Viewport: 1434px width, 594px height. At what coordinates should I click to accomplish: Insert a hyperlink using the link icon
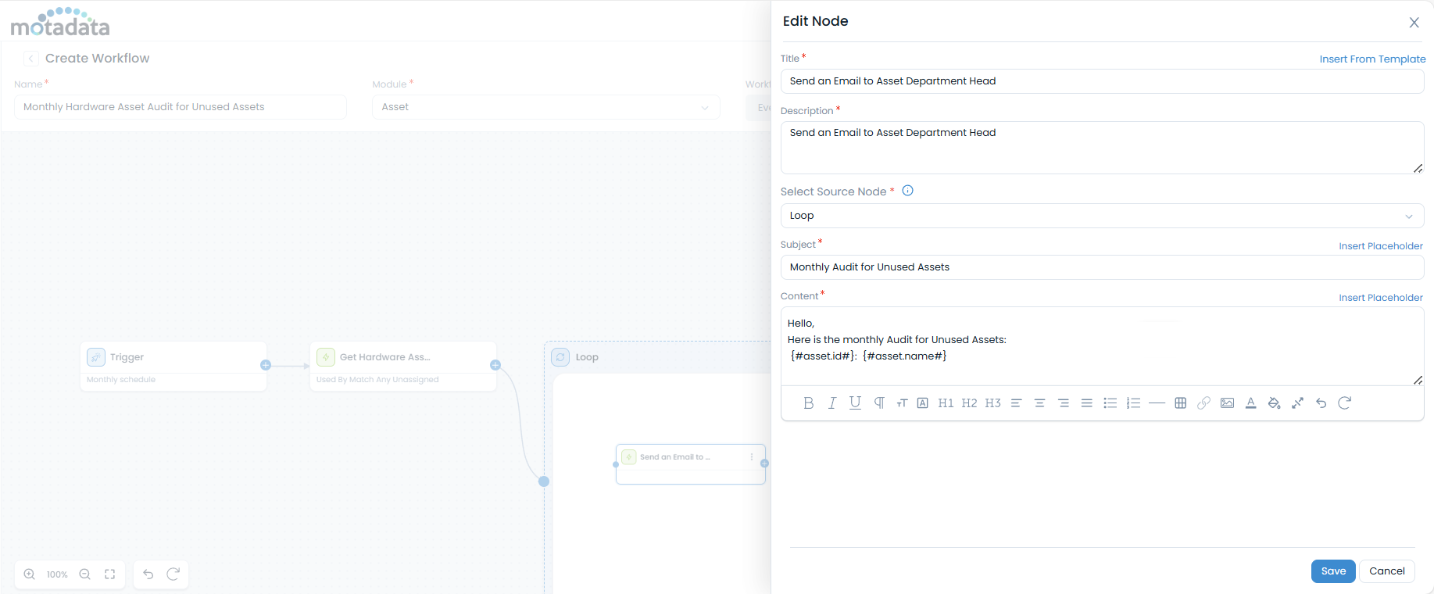coord(1203,403)
